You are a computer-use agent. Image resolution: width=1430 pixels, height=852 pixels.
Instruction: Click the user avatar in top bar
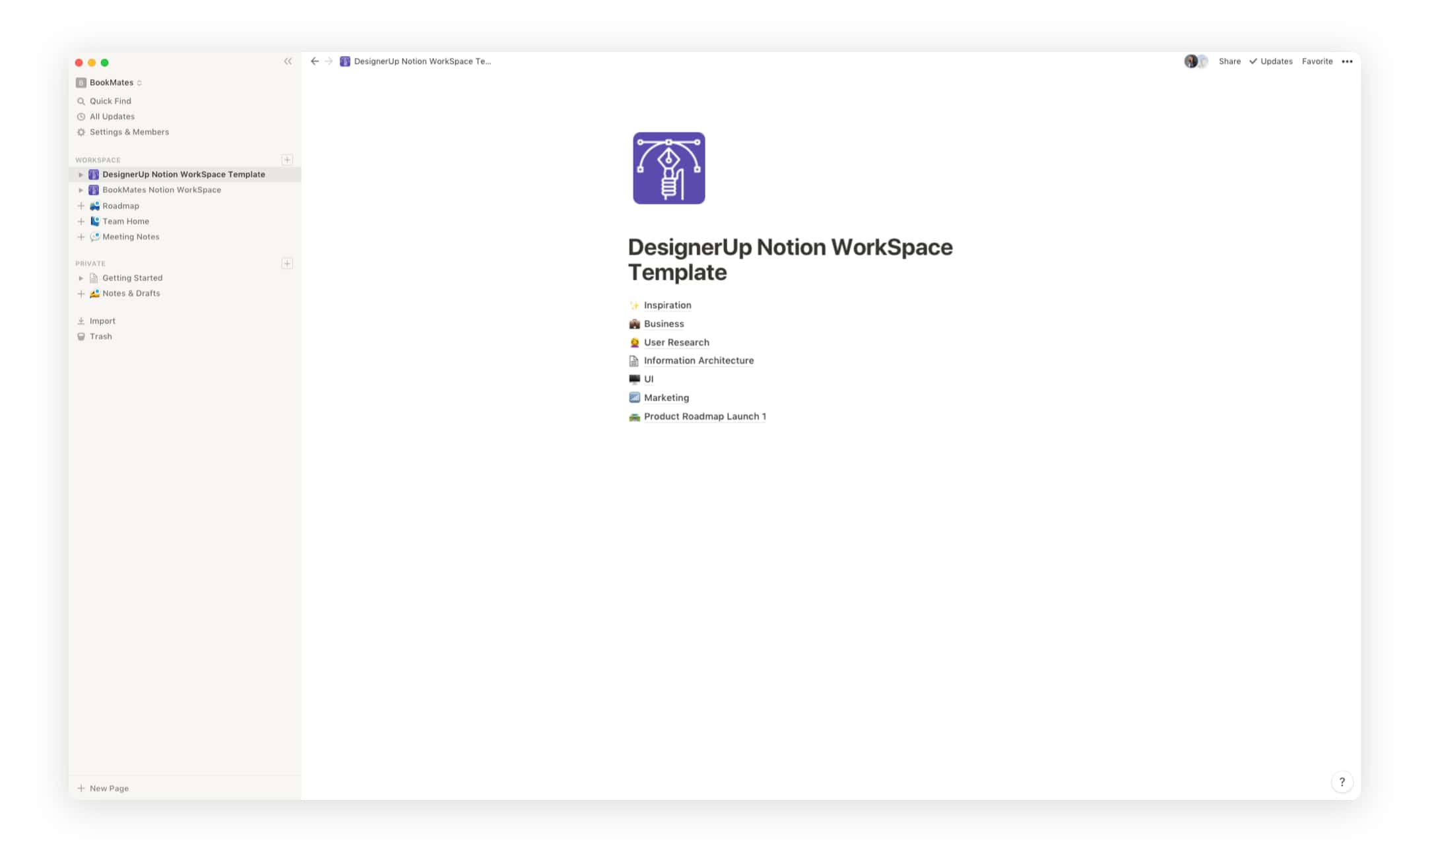click(x=1190, y=61)
